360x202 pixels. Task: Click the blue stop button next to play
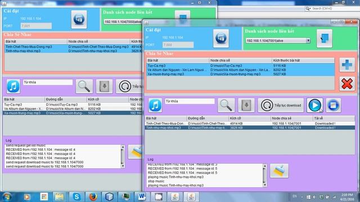[x=333, y=105]
